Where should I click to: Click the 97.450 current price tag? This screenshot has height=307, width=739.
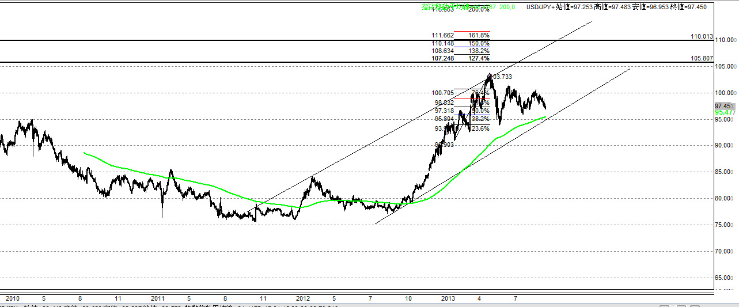(723, 106)
